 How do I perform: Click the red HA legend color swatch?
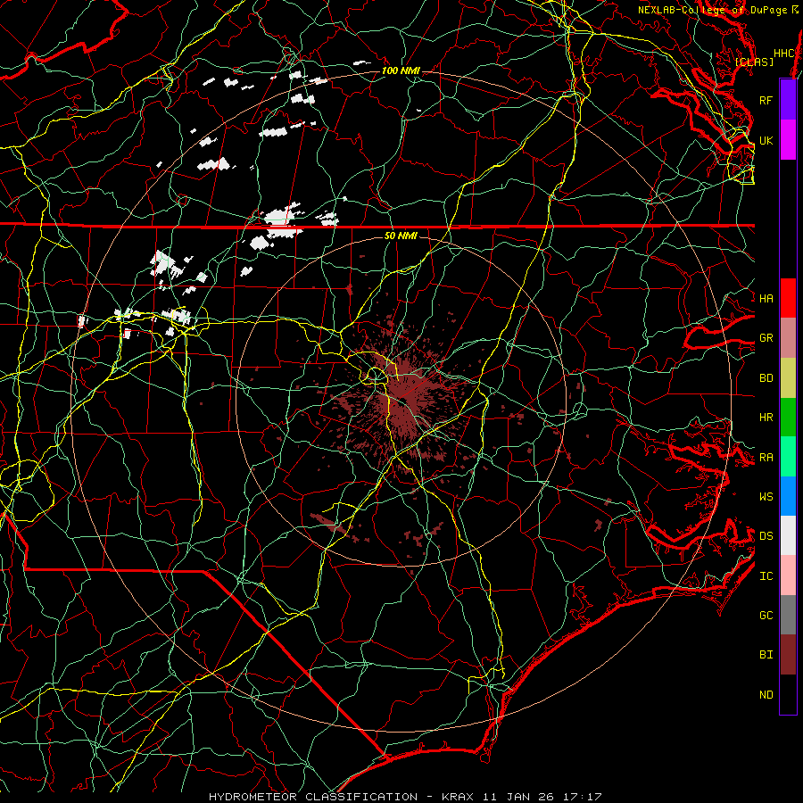point(788,298)
